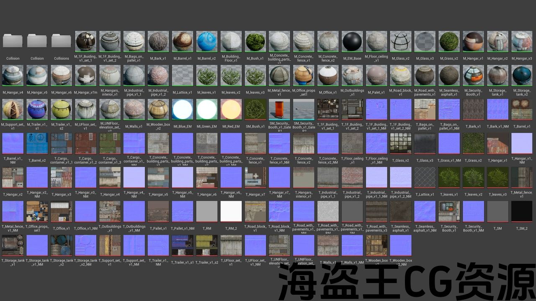Open the Collisions folder
Viewport: 536px width, 301px height.
point(62,41)
